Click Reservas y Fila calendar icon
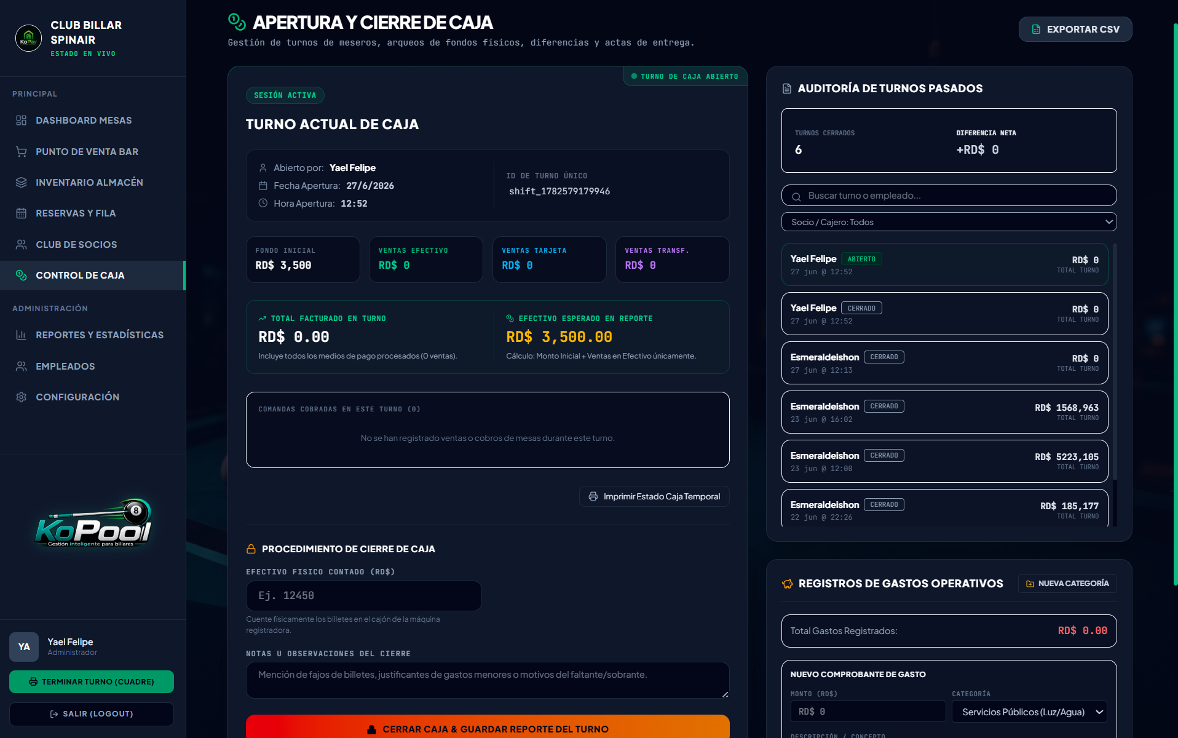 point(22,213)
